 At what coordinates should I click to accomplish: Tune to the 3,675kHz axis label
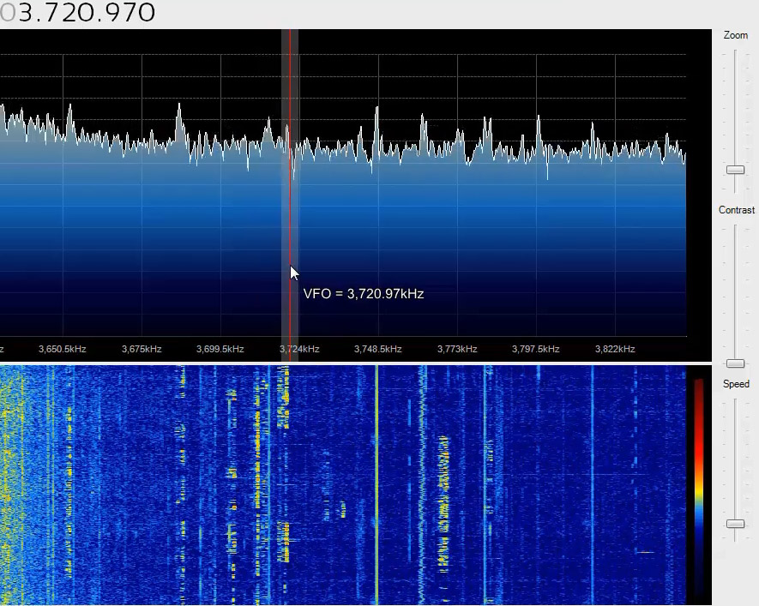142,349
